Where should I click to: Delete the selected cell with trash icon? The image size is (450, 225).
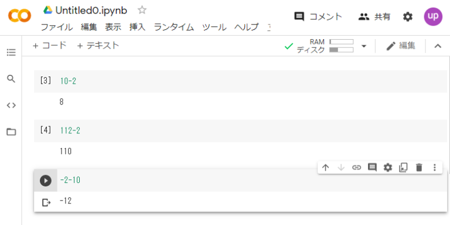419,168
